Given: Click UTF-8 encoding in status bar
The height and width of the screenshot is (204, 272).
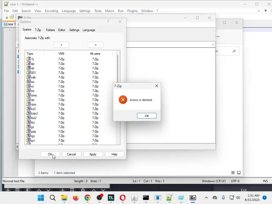Looking at the screenshot, I should point(235,181).
